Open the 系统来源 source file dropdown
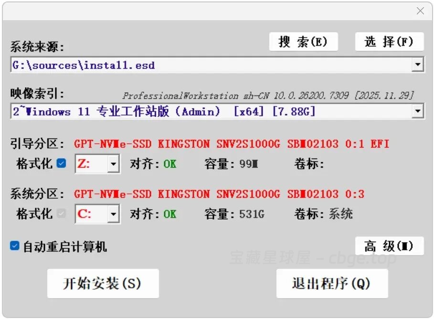 (x=419, y=64)
